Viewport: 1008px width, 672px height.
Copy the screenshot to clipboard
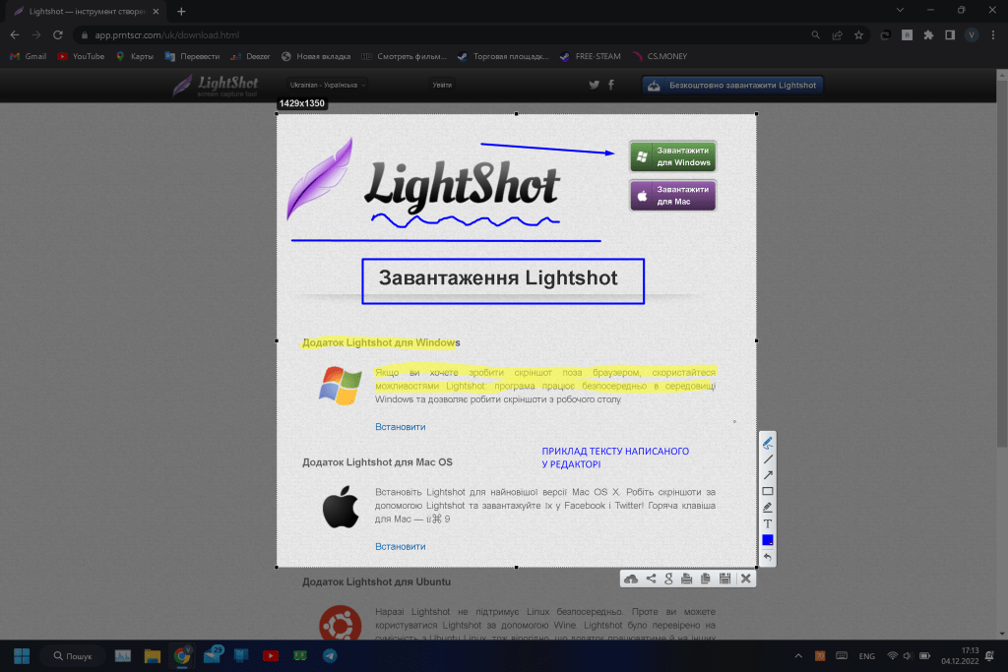click(705, 579)
